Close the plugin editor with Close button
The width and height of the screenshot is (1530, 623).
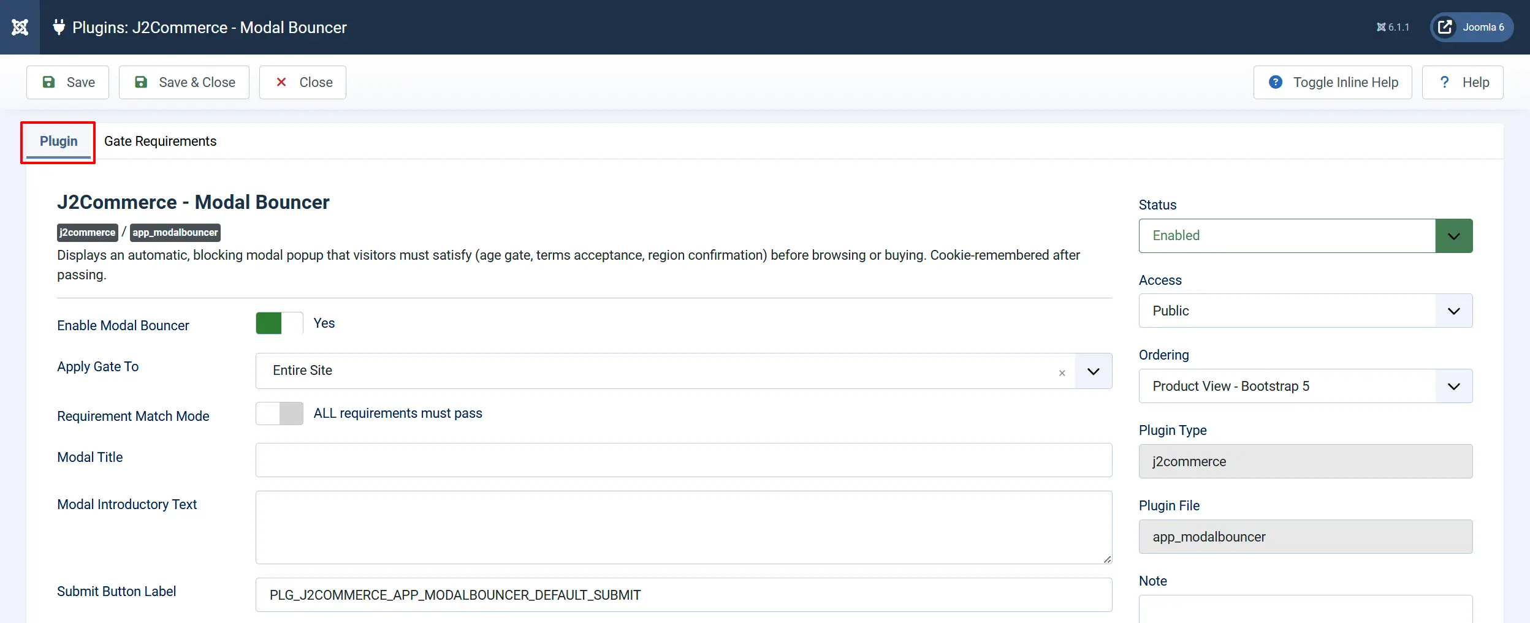click(303, 82)
